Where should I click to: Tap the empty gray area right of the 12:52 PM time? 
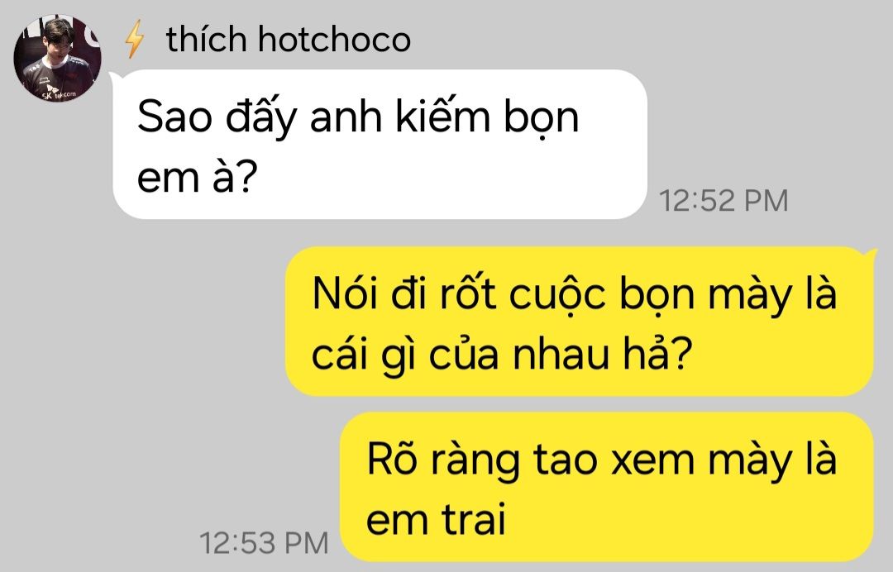click(x=840, y=199)
